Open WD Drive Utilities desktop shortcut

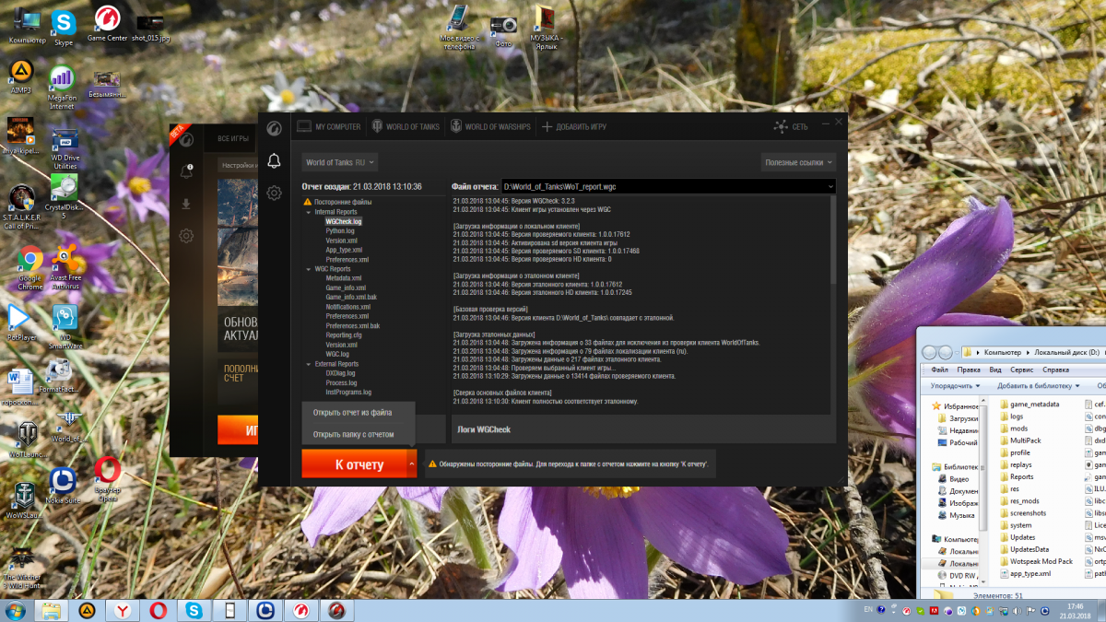point(65,150)
